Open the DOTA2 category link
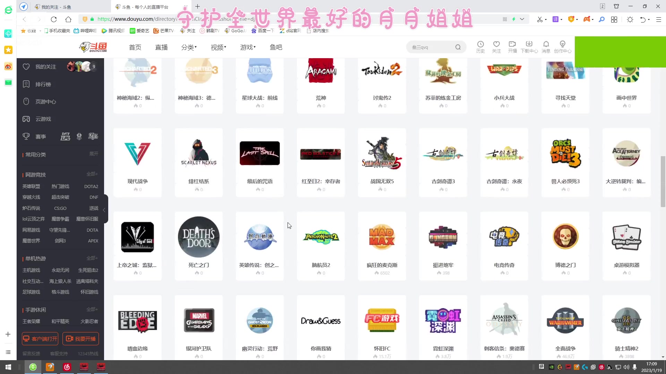The height and width of the screenshot is (374, 666). click(x=91, y=186)
